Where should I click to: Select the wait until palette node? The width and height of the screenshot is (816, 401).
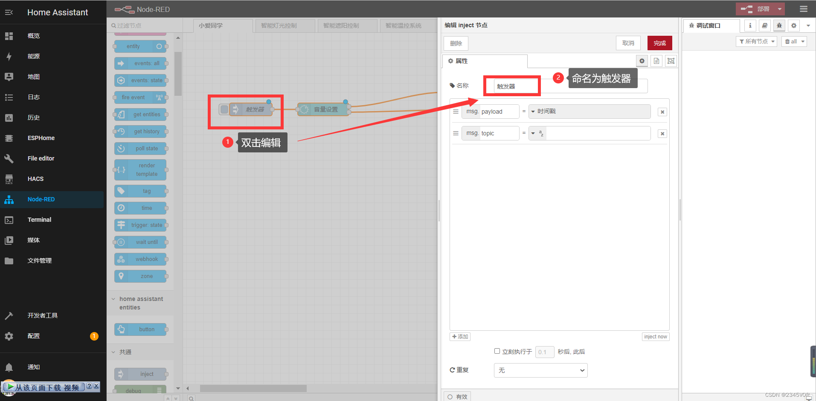(140, 242)
